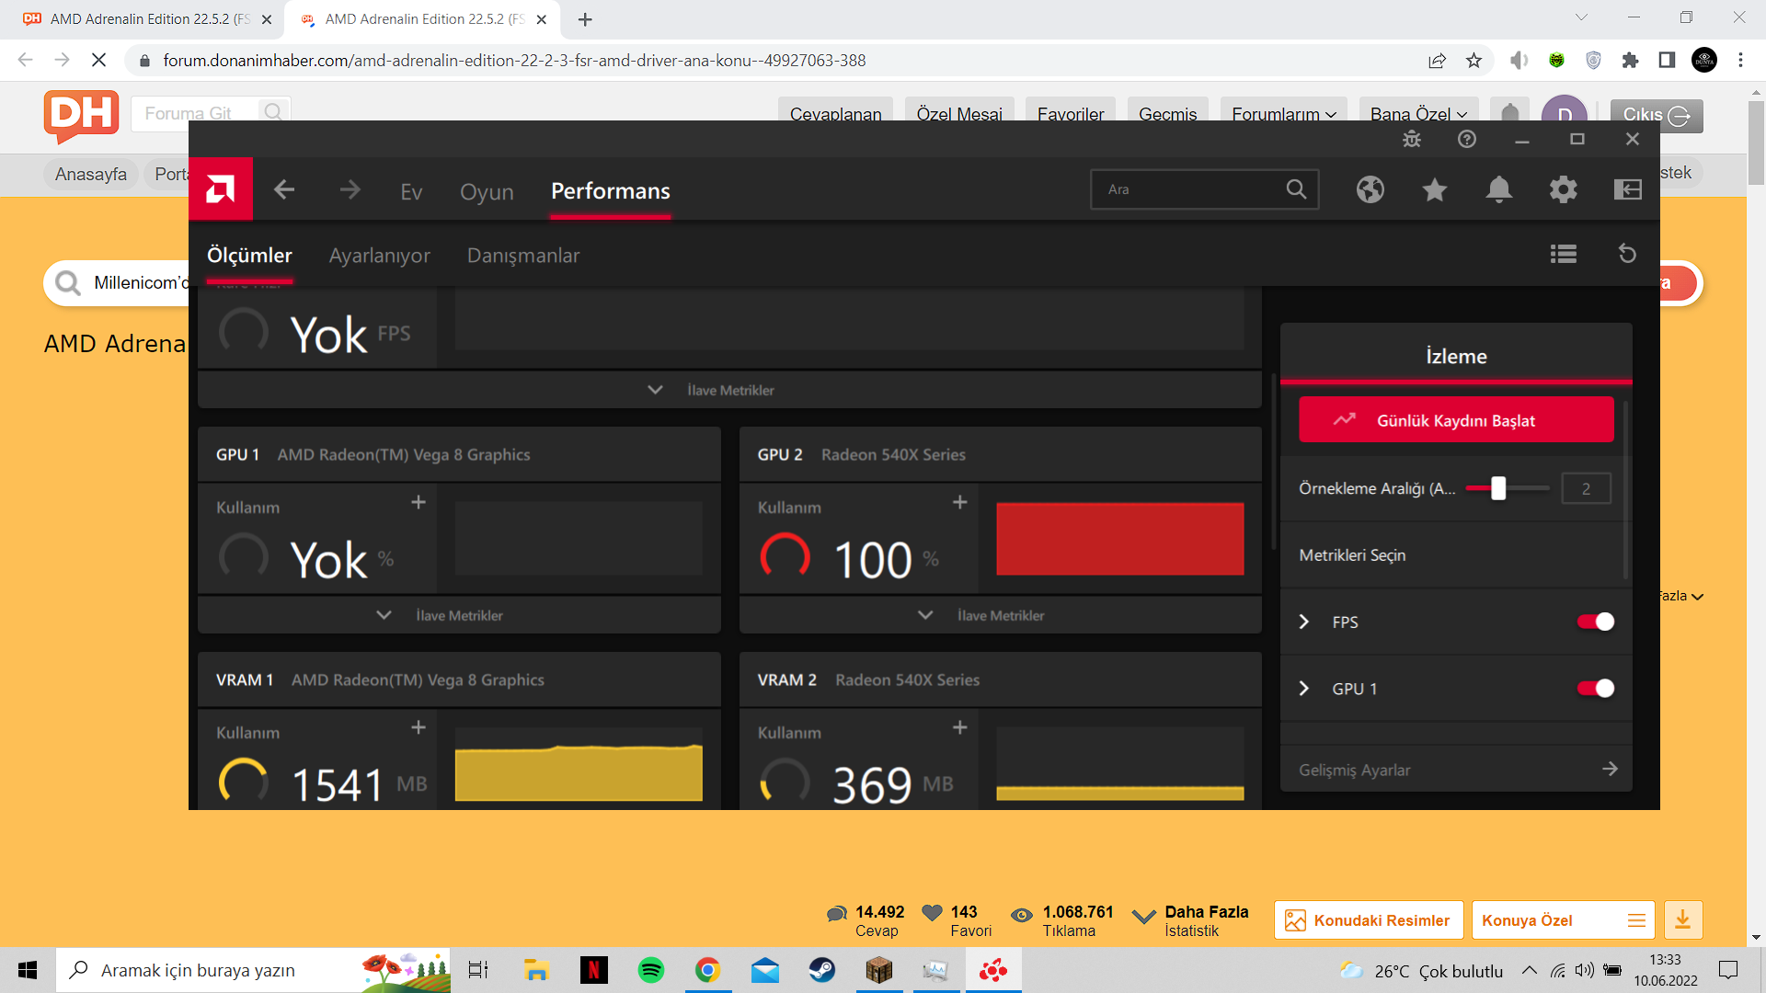Screen dimensions: 1766x993
Task: Open Gelişmiş Ayarlar arrow
Action: (x=1610, y=769)
